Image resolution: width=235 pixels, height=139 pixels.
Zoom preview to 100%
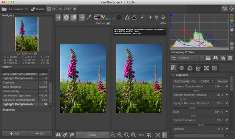[x=133, y=135]
